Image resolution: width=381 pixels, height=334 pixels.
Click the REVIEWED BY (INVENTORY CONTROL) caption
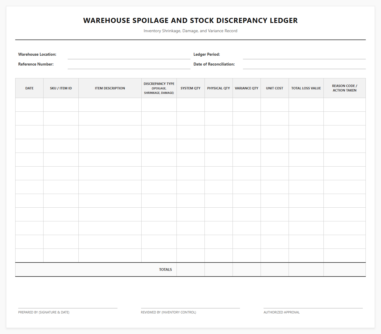coord(168,312)
